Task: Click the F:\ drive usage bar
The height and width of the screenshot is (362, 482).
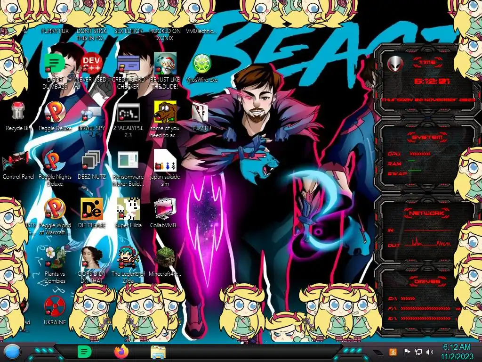Action: pyautogui.click(x=426, y=308)
